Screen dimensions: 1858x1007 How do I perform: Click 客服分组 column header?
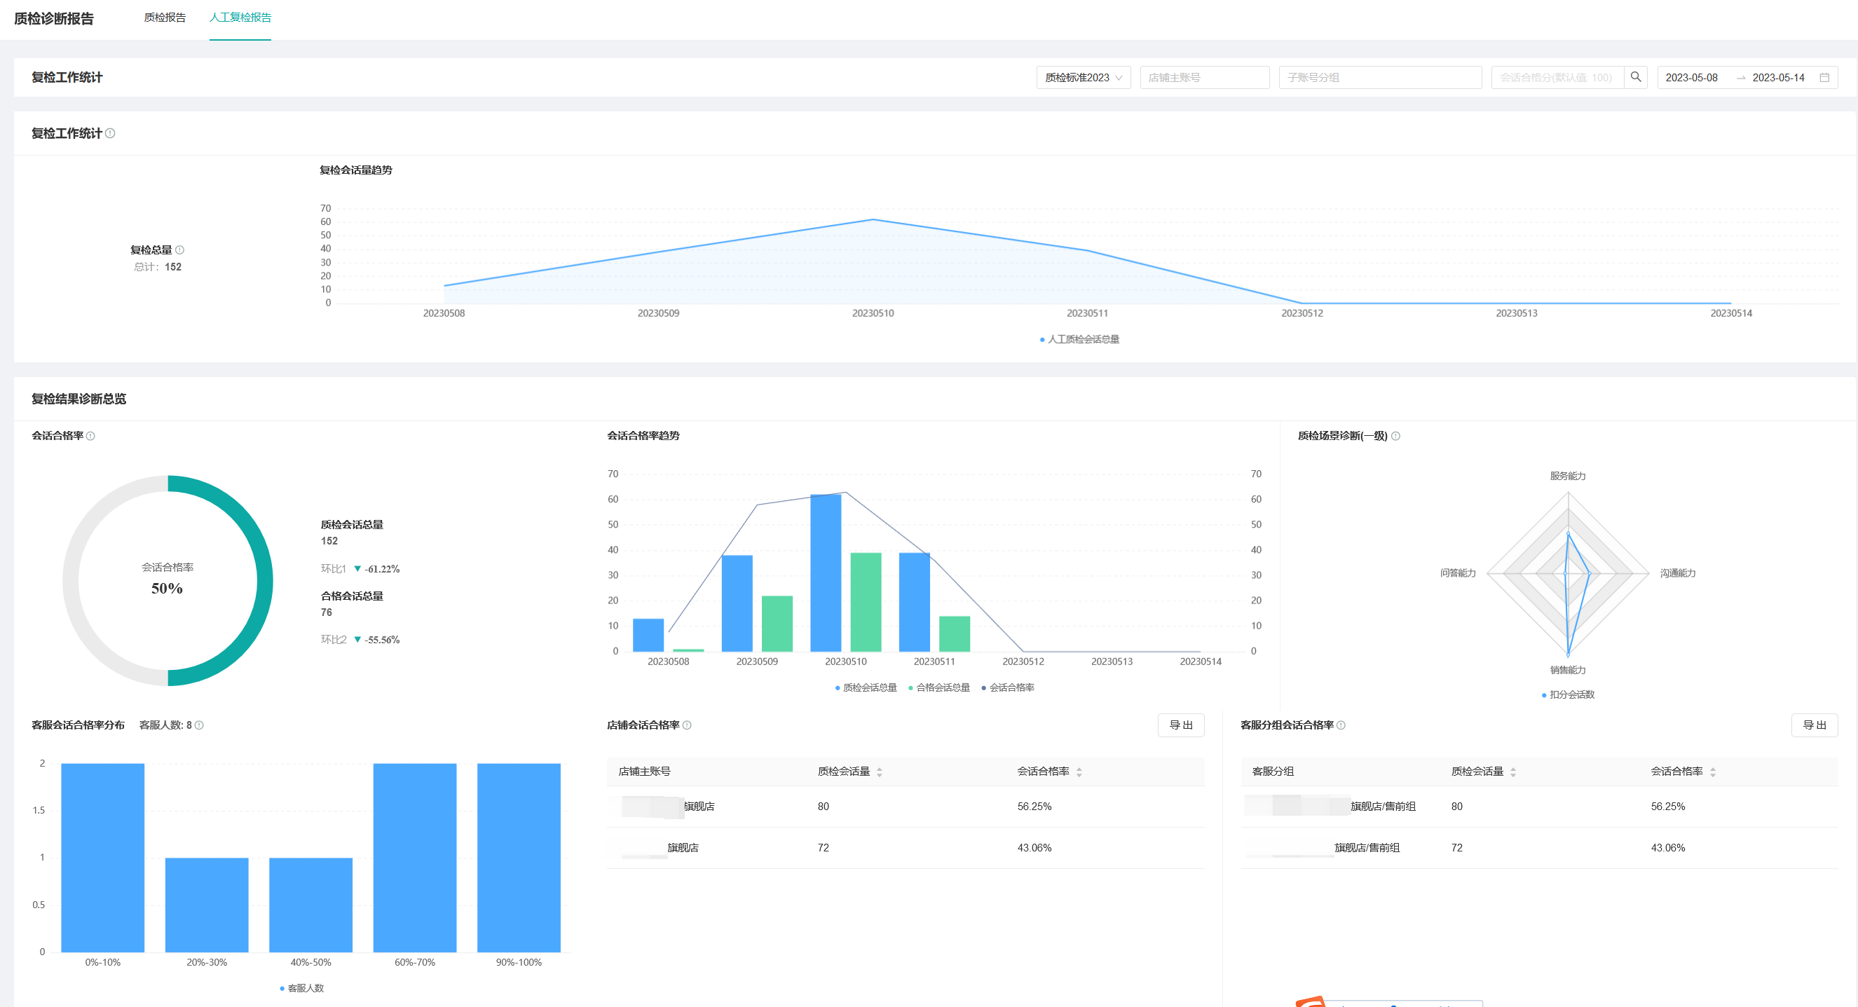[1272, 772]
